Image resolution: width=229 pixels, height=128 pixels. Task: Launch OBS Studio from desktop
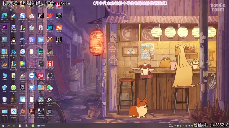click(50, 77)
